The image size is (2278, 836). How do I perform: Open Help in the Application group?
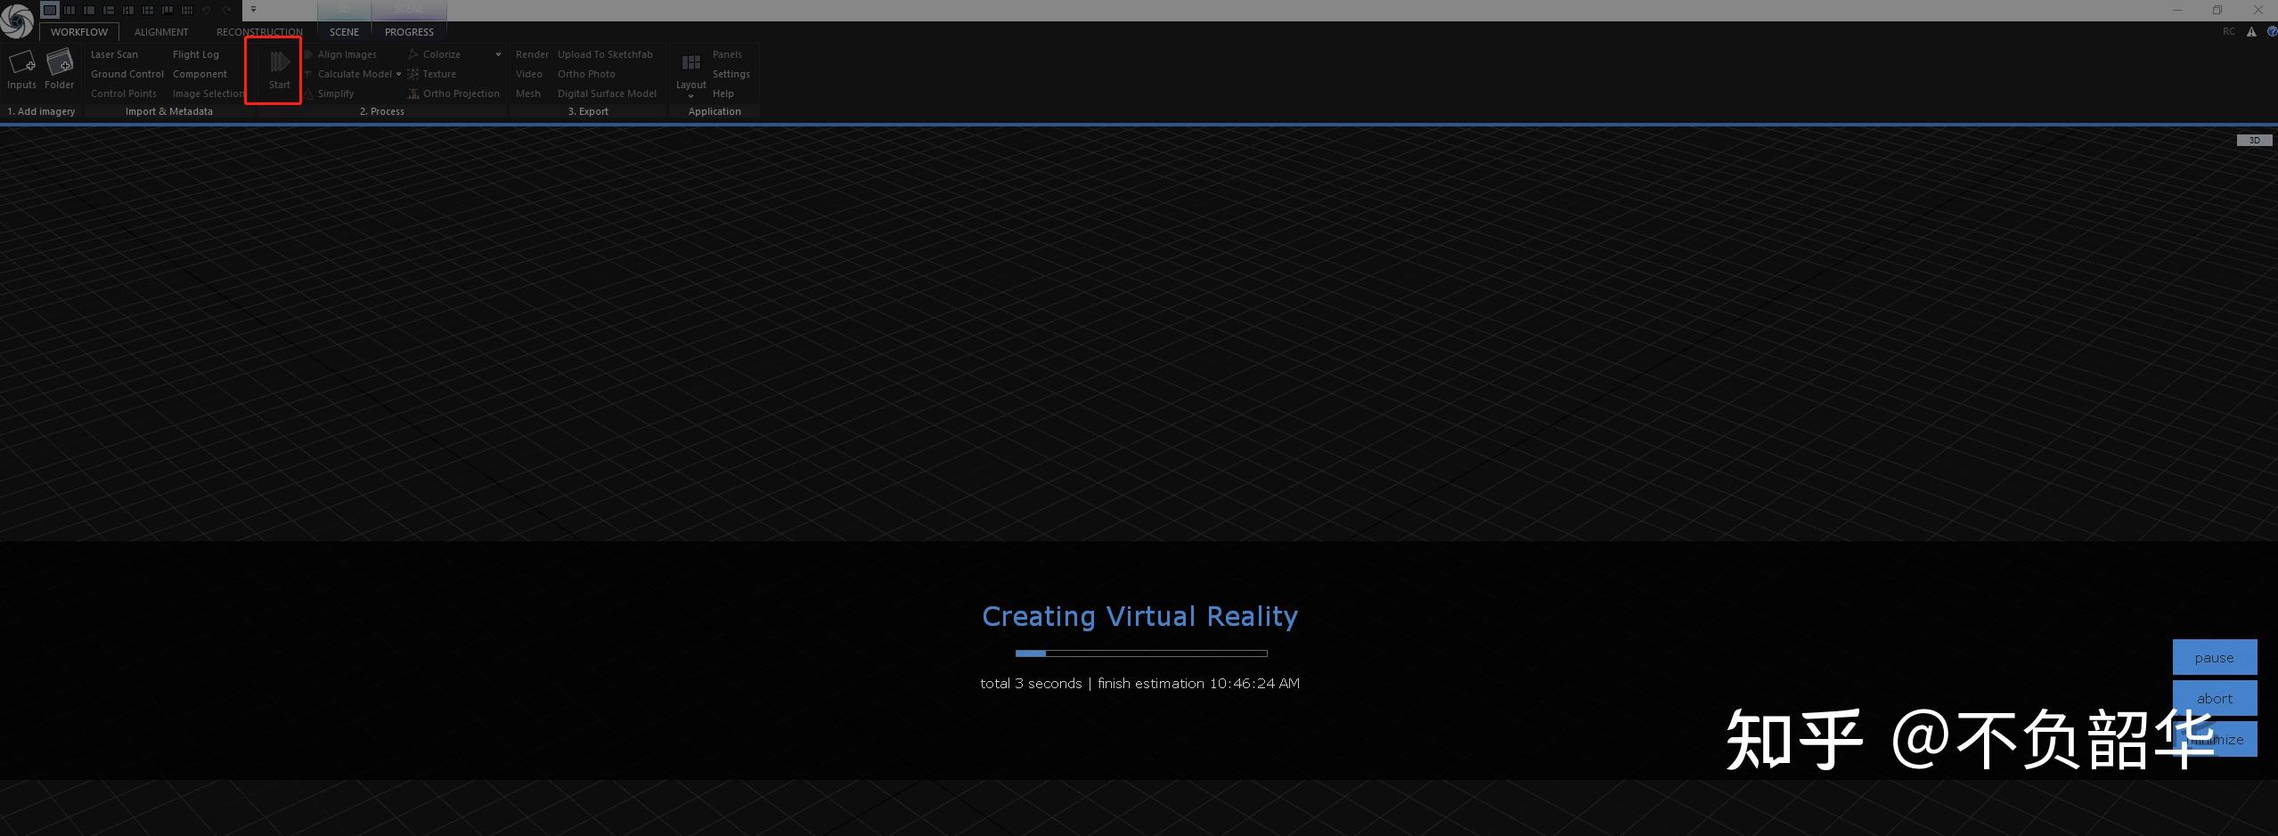point(723,93)
